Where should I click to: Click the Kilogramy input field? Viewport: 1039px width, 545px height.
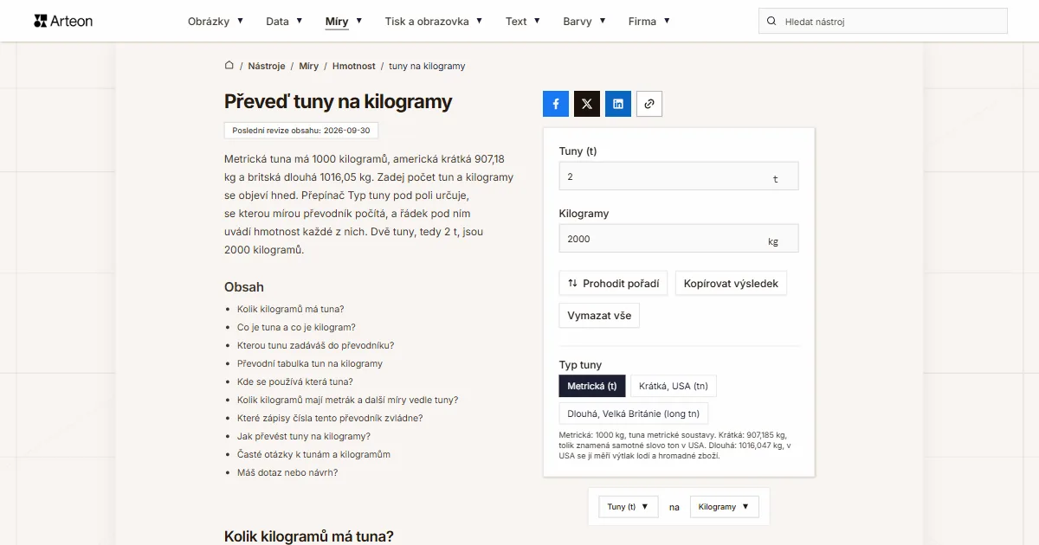679,239
